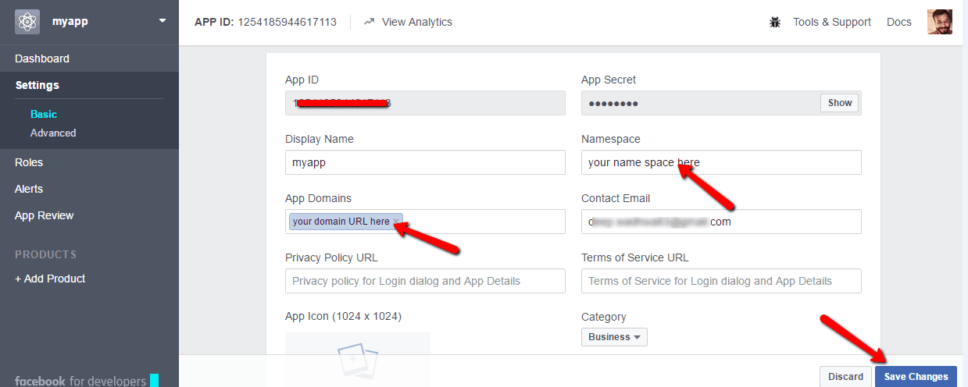Screen dimensions: 968x387
Task: Click the Privacy Policy URL field
Action: (x=425, y=281)
